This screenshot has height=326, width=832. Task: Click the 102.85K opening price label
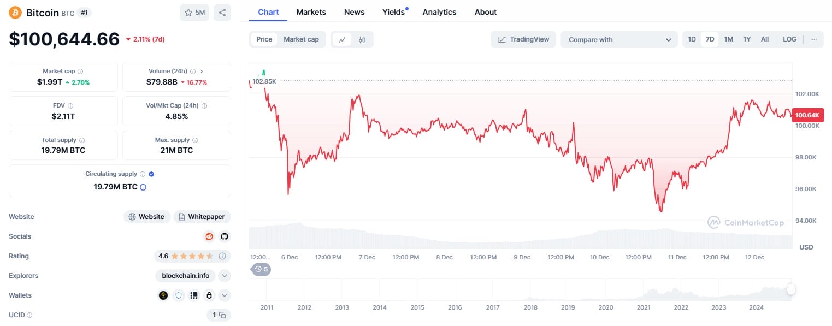pyautogui.click(x=264, y=81)
